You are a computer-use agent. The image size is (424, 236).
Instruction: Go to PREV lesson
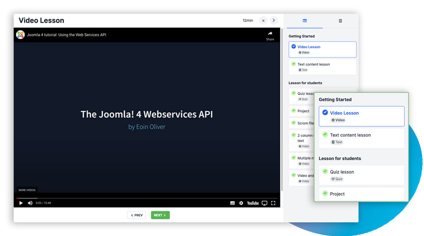click(137, 215)
